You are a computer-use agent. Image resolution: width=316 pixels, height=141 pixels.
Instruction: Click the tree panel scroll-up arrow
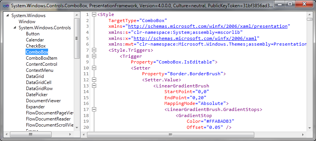77,15
